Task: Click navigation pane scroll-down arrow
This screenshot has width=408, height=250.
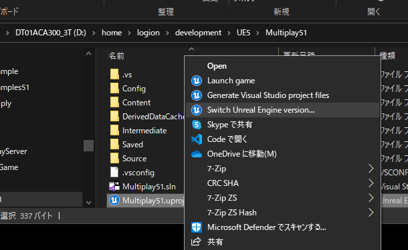Action: point(88,202)
